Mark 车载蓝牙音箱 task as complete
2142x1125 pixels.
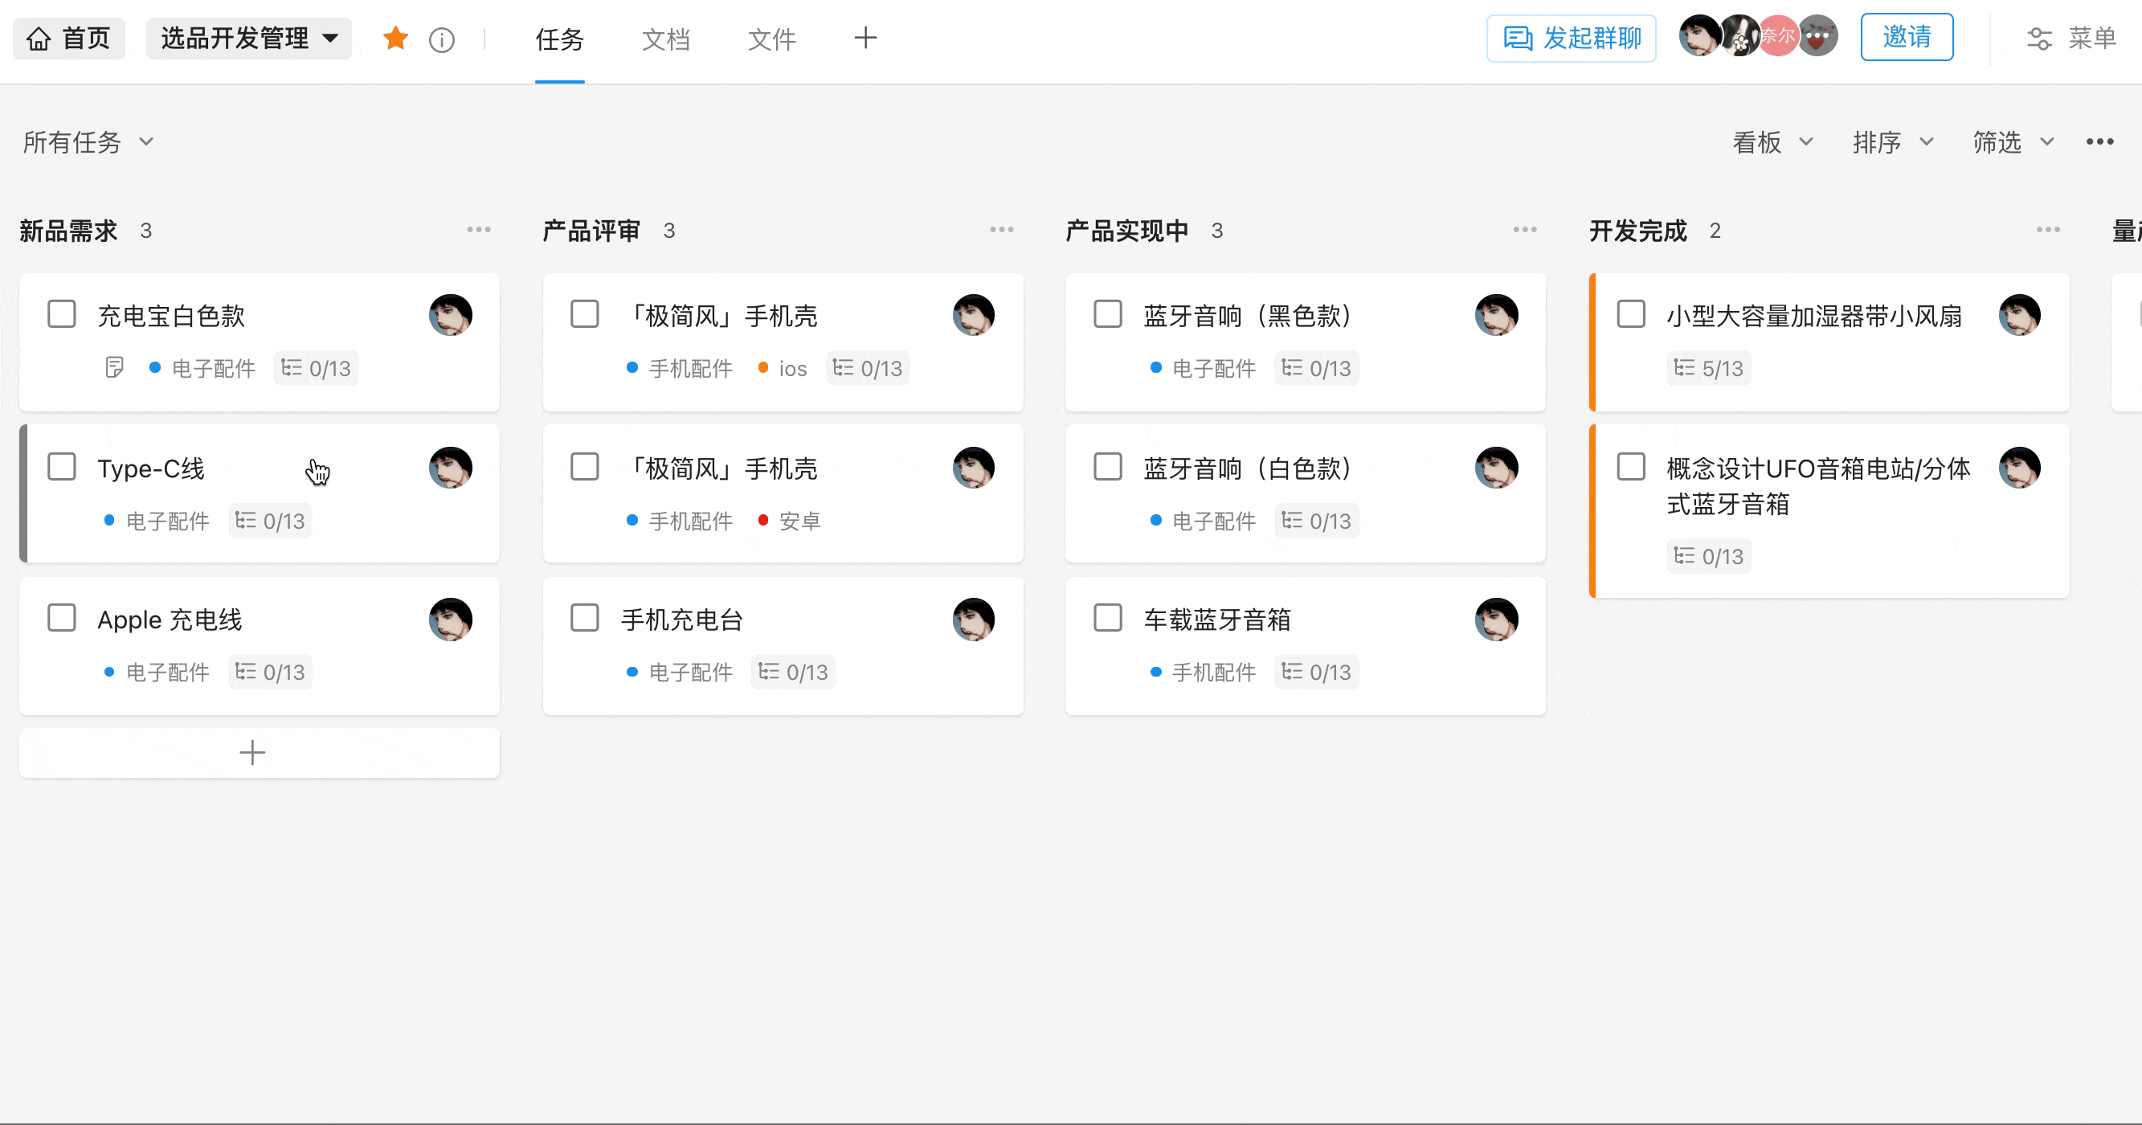1108,619
